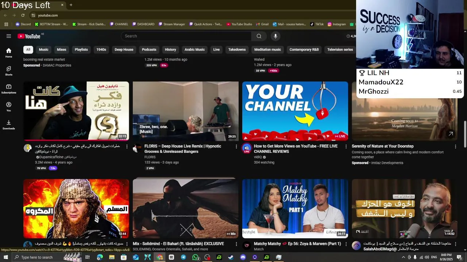
Task: Select the Contemporary R&B filter chip
Action: point(304,49)
